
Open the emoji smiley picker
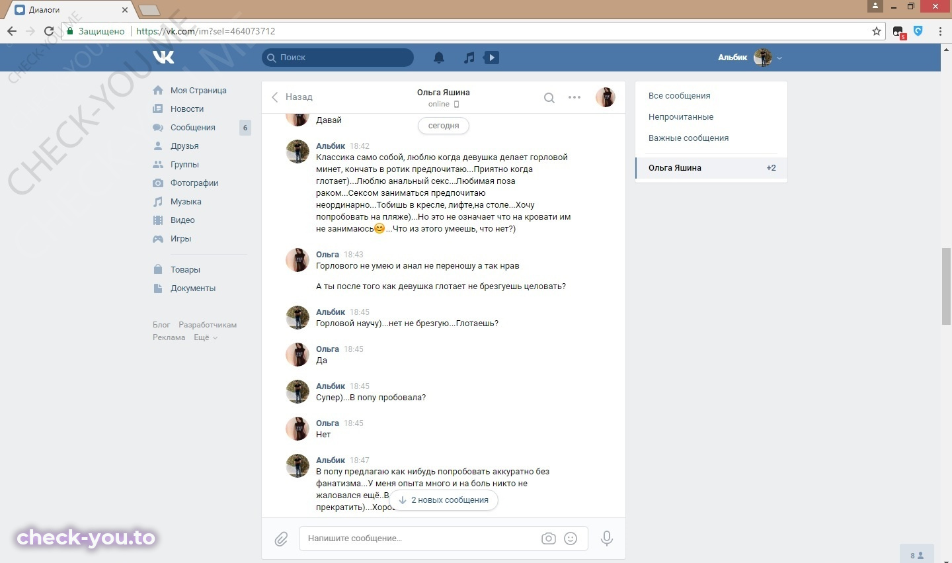[x=571, y=539]
